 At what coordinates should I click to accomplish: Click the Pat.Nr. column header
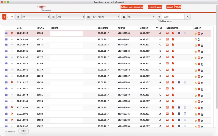[40, 28]
